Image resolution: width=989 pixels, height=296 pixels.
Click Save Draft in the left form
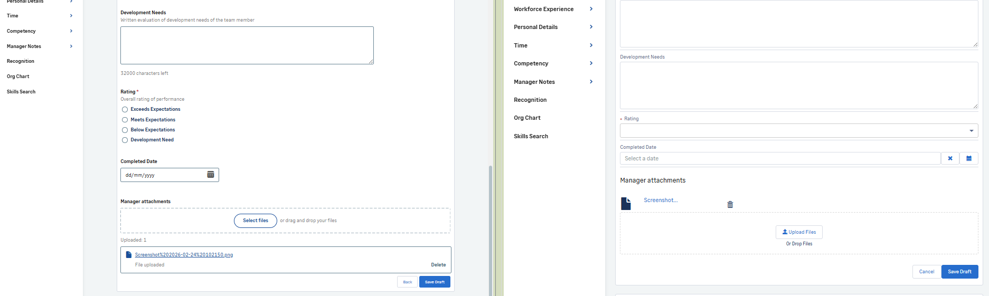point(435,282)
